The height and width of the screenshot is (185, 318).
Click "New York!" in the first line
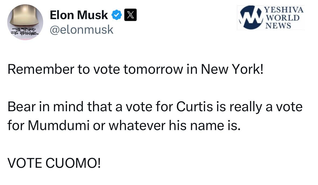[231, 70]
